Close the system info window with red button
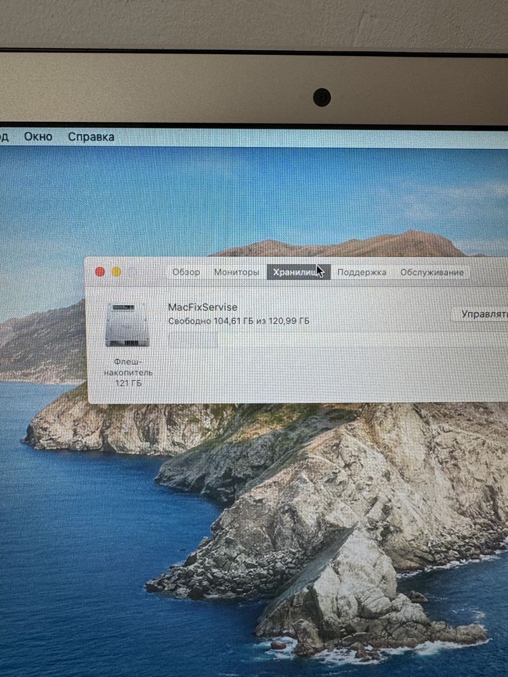508x677 pixels. tap(100, 271)
